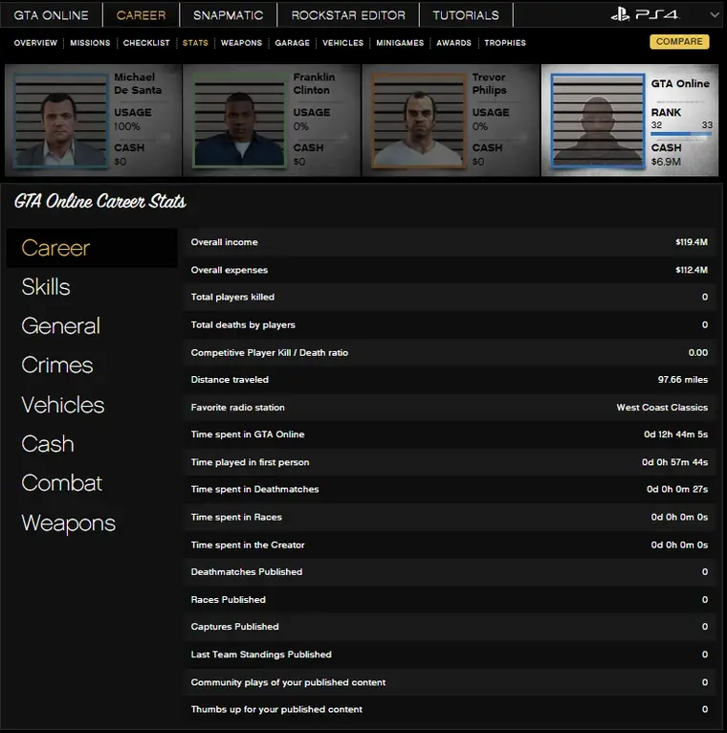Image resolution: width=727 pixels, height=733 pixels.
Task: Open the Weapons sub-navigation link
Action: [241, 43]
